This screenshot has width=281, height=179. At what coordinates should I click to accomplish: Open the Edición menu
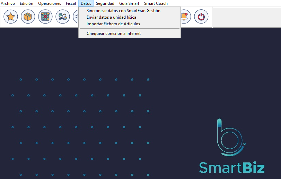coord(27,3)
